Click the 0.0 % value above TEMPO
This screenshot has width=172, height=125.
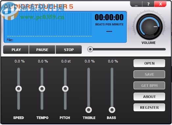point(43,61)
